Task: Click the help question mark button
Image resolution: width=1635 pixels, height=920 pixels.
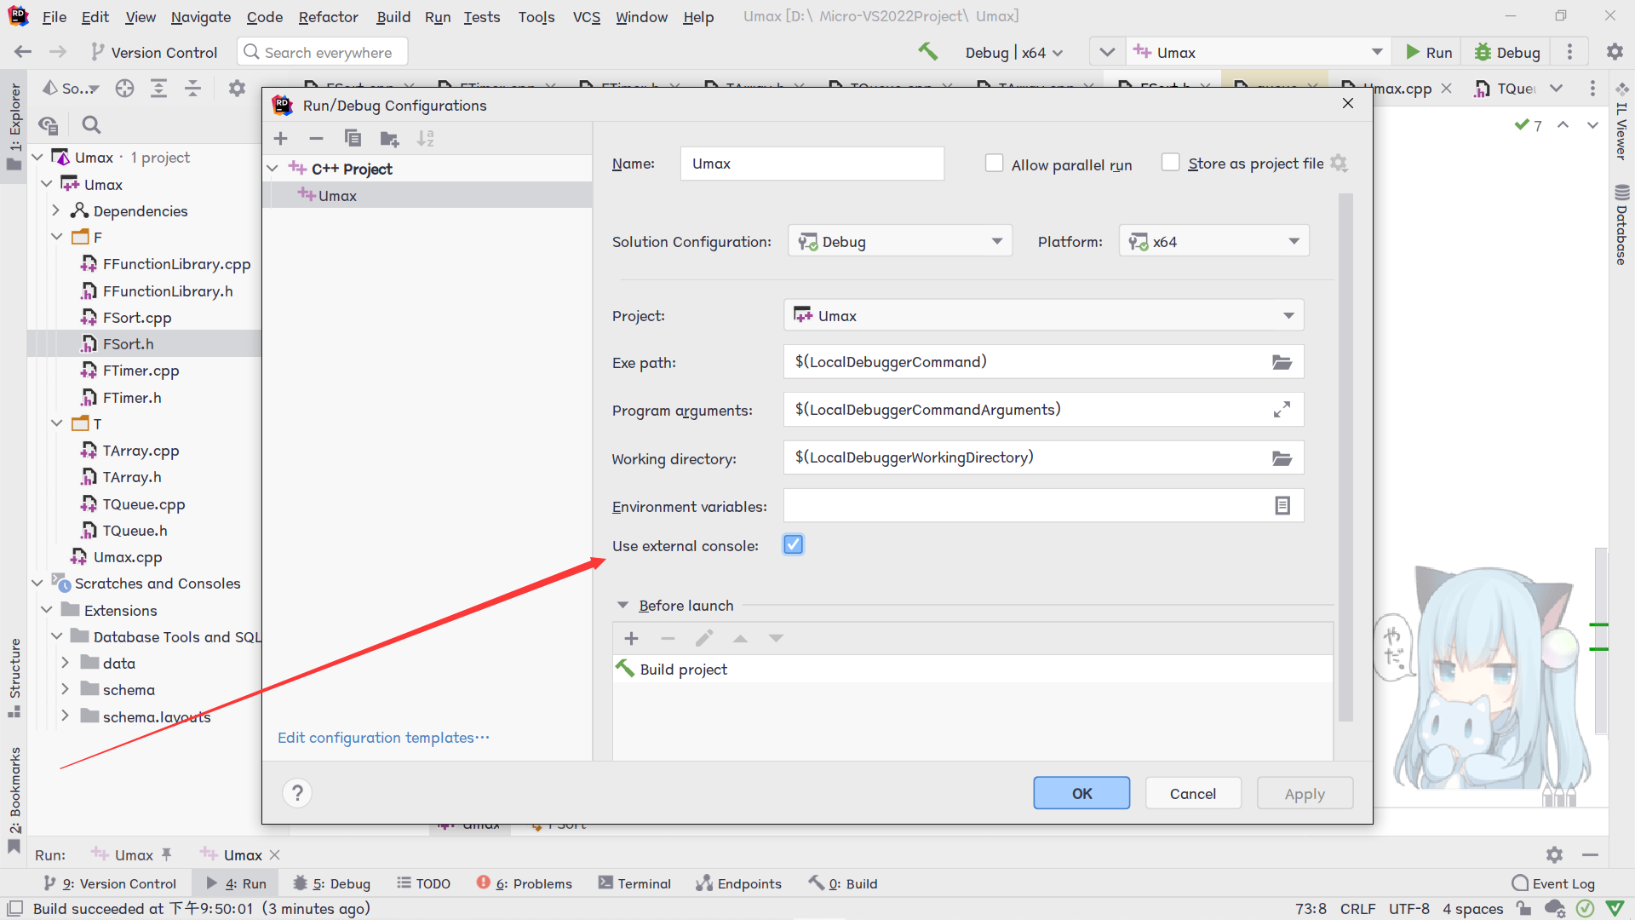Action: (x=297, y=793)
